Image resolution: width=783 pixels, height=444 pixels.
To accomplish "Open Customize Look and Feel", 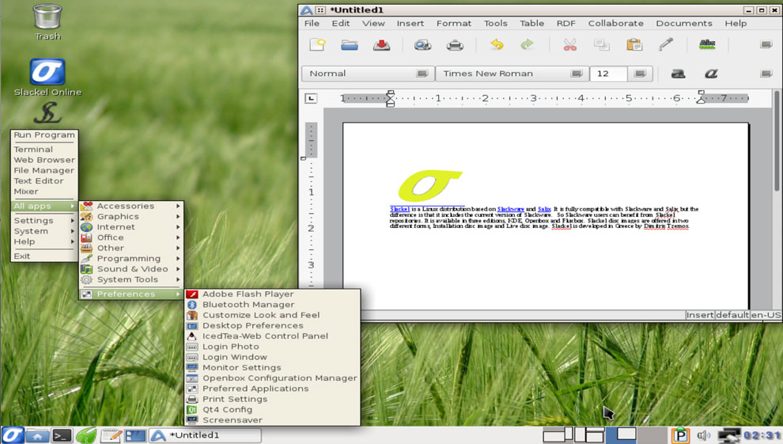I will coord(273,315).
